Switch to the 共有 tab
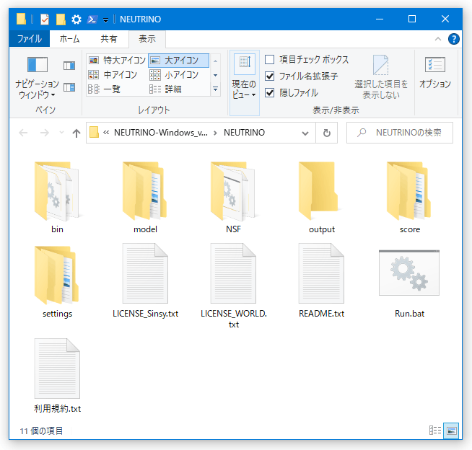 click(x=109, y=39)
